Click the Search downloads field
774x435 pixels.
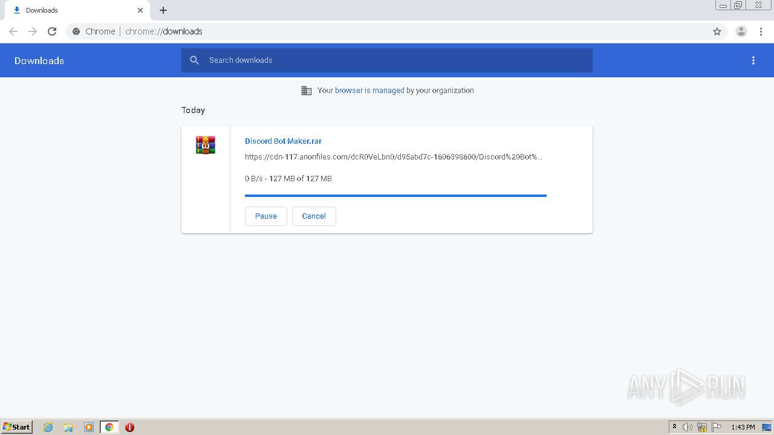387,60
